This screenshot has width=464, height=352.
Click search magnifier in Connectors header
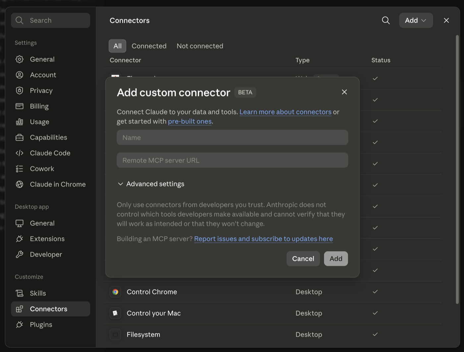tap(386, 20)
